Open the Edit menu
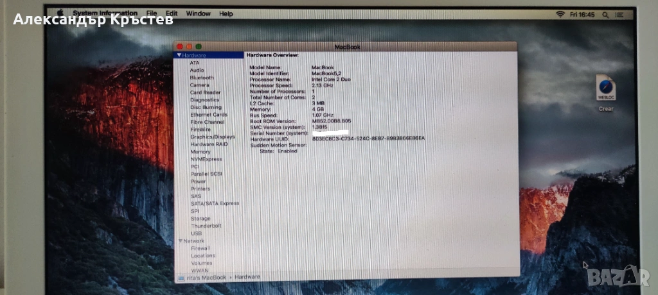 click(x=172, y=13)
